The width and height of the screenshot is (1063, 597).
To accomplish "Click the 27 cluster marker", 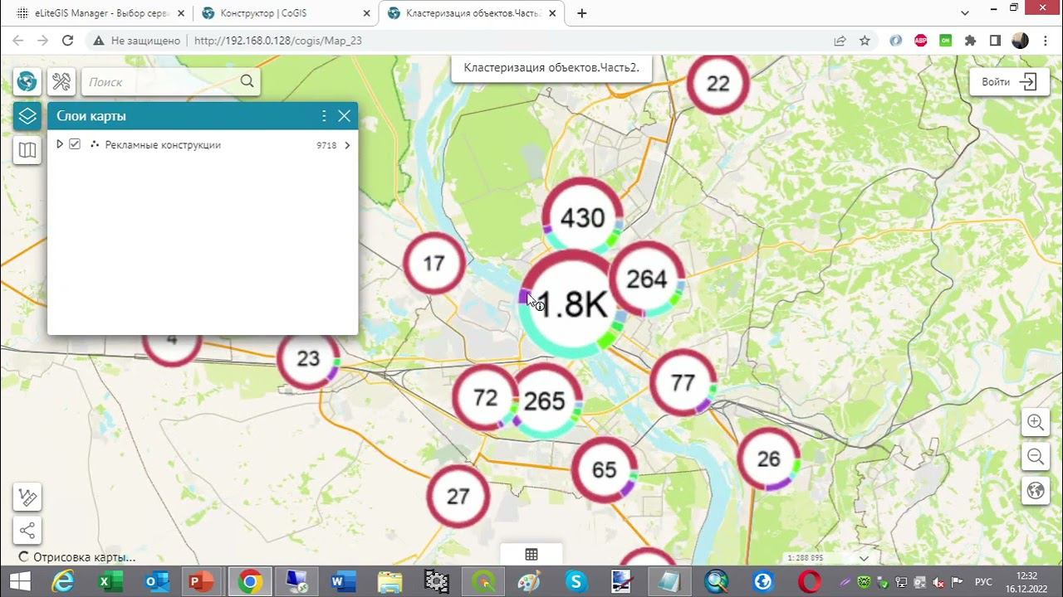I will 458,496.
